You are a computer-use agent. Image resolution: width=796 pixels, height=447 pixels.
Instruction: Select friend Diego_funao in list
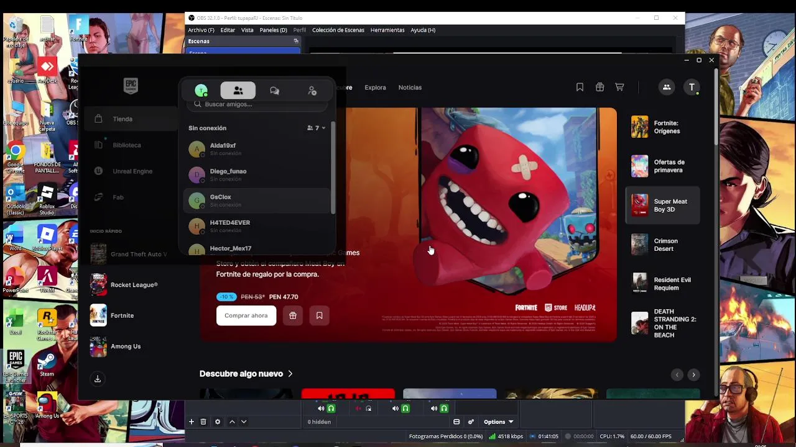coord(257,175)
